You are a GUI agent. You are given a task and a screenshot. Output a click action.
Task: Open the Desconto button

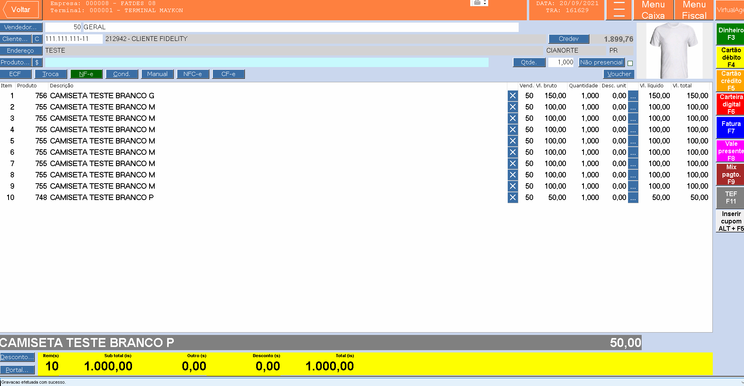pyautogui.click(x=17, y=357)
